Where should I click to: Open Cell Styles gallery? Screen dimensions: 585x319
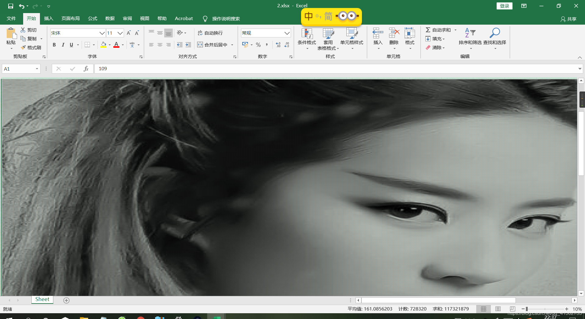click(x=352, y=39)
